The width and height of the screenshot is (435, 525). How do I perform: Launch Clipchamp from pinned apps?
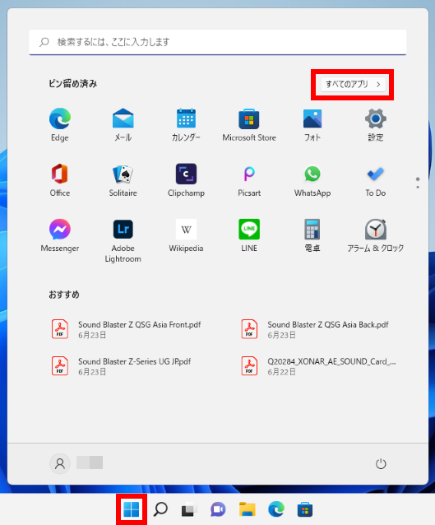[186, 180]
